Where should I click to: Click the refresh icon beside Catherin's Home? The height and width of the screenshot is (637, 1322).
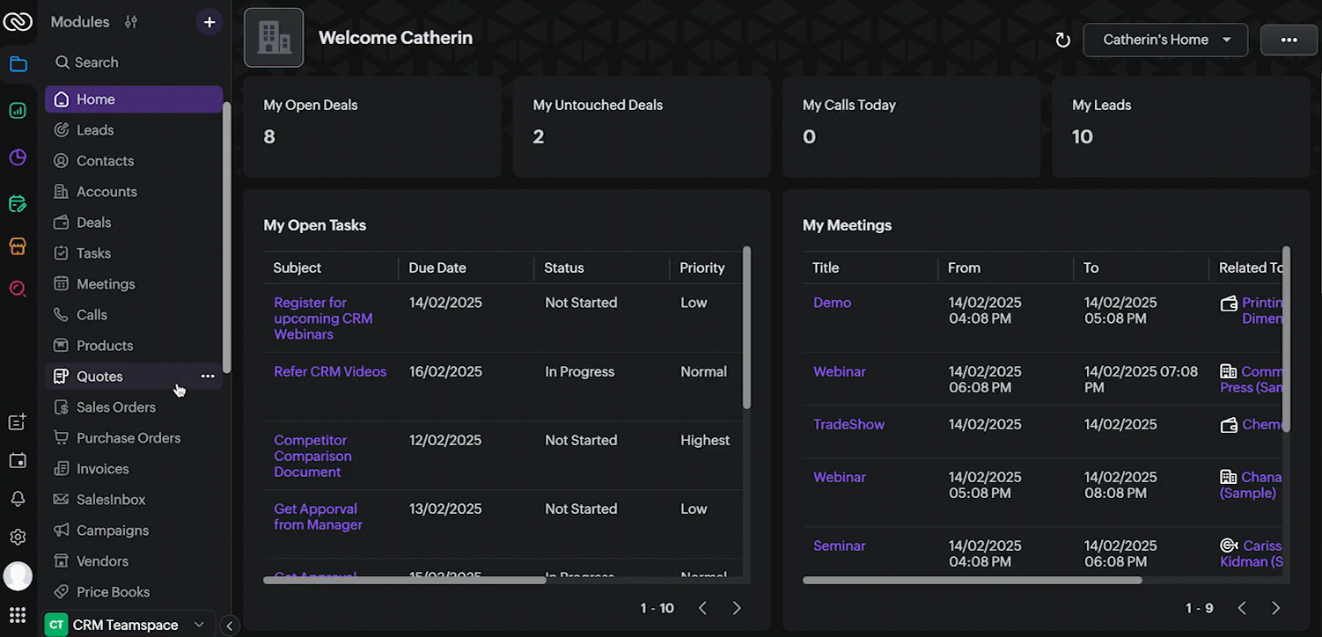point(1062,40)
